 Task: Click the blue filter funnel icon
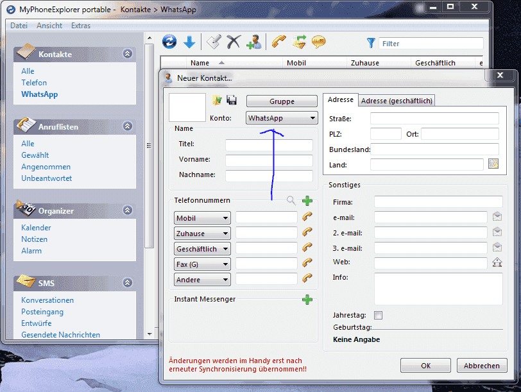coord(371,43)
